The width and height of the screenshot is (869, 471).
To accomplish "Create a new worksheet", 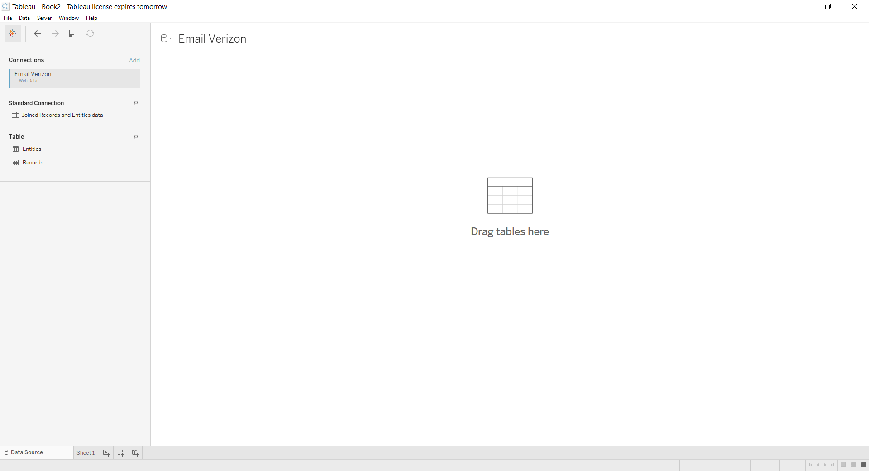I will pos(106,453).
